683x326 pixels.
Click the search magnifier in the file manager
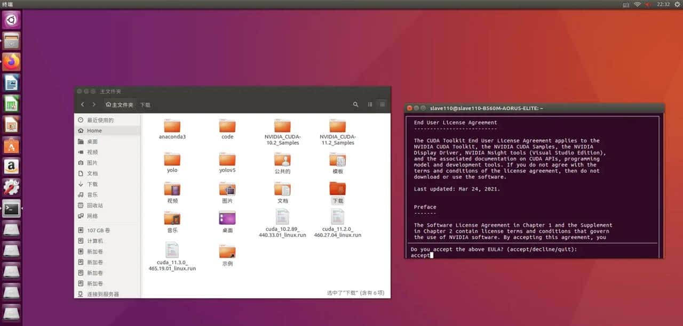tap(355, 104)
